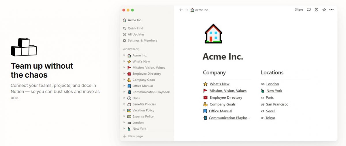Click the money icon beside Expense Policy
The image size is (346, 146).
[x=129, y=116]
